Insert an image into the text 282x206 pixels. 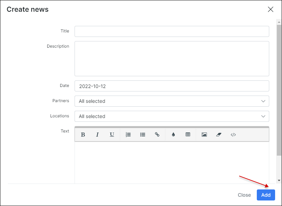coord(204,135)
